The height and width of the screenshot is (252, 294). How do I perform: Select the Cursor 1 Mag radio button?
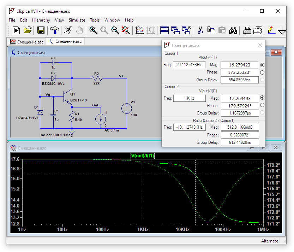click(262, 65)
